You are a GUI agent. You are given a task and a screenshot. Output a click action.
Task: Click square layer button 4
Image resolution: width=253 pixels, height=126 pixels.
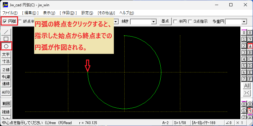click(244, 59)
